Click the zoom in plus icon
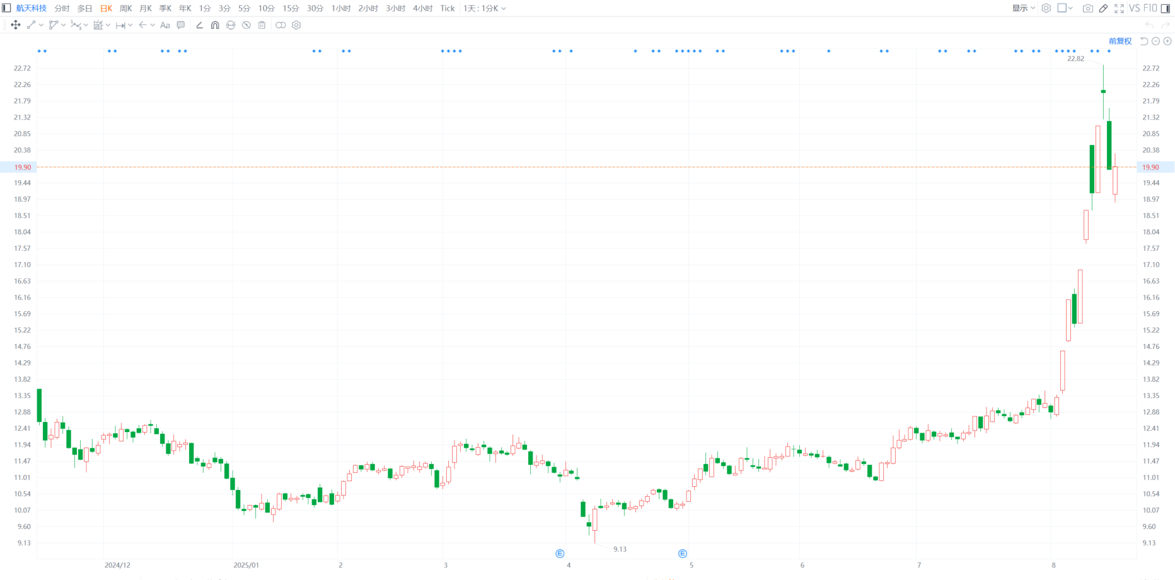 click(1167, 41)
